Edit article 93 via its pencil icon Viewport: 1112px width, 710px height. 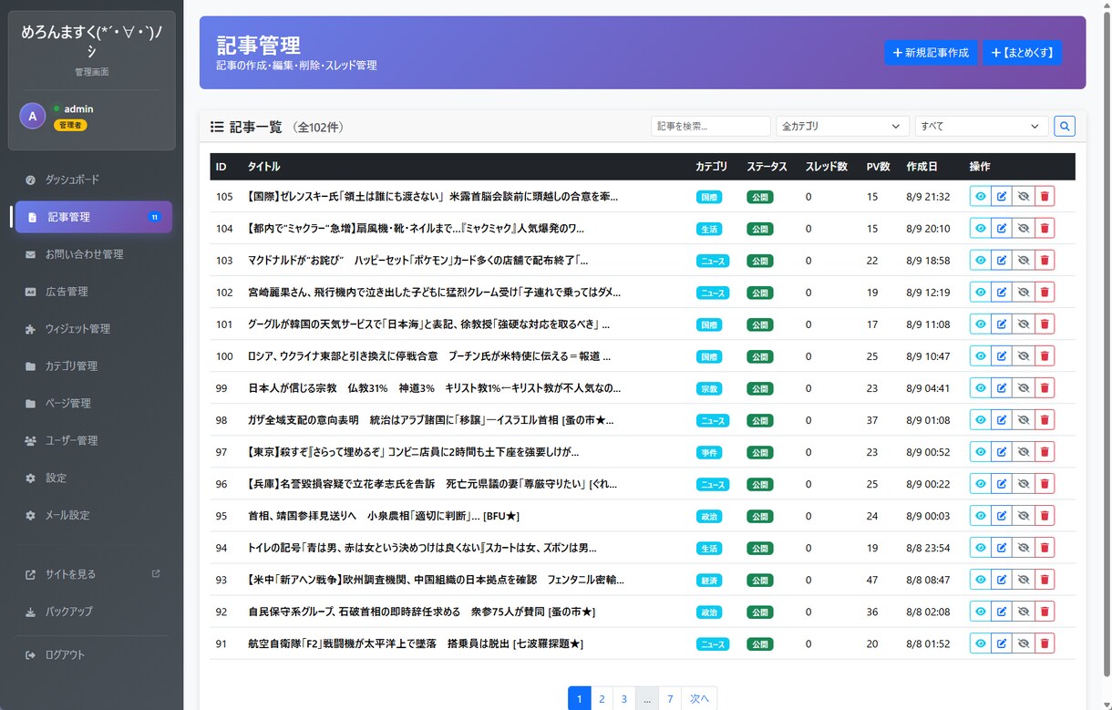(1002, 580)
